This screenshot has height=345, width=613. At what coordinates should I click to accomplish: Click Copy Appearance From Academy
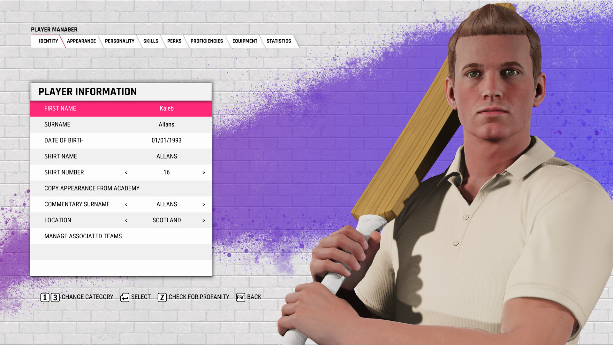pos(92,188)
